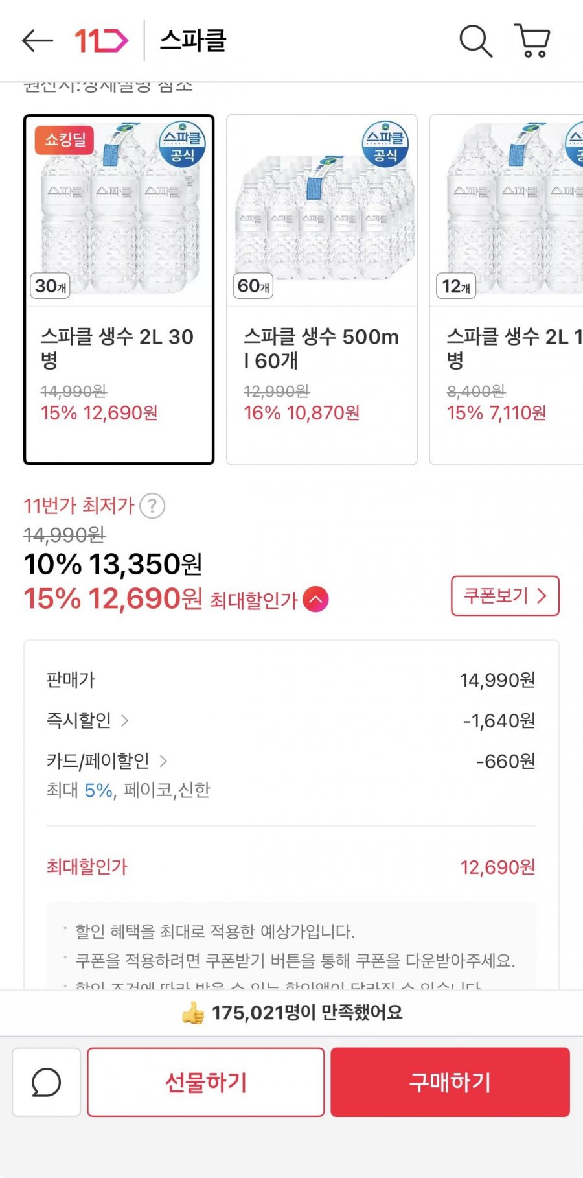Tap the 쇼킹딜 badge on first product

(65, 139)
